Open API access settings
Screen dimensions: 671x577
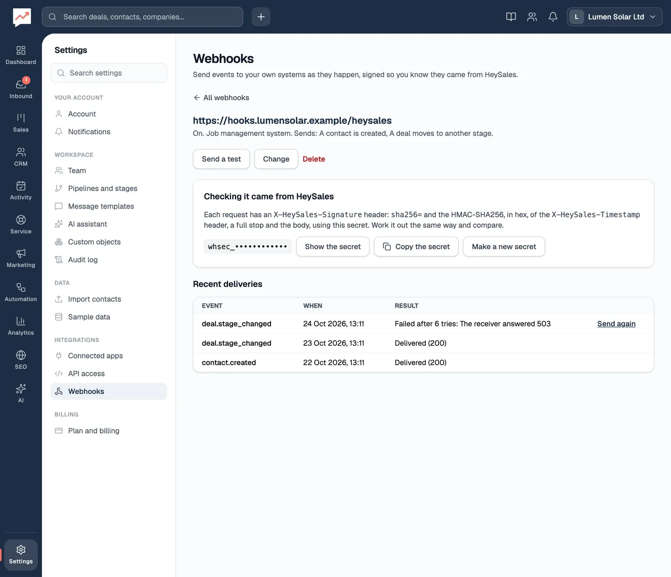coord(109,373)
